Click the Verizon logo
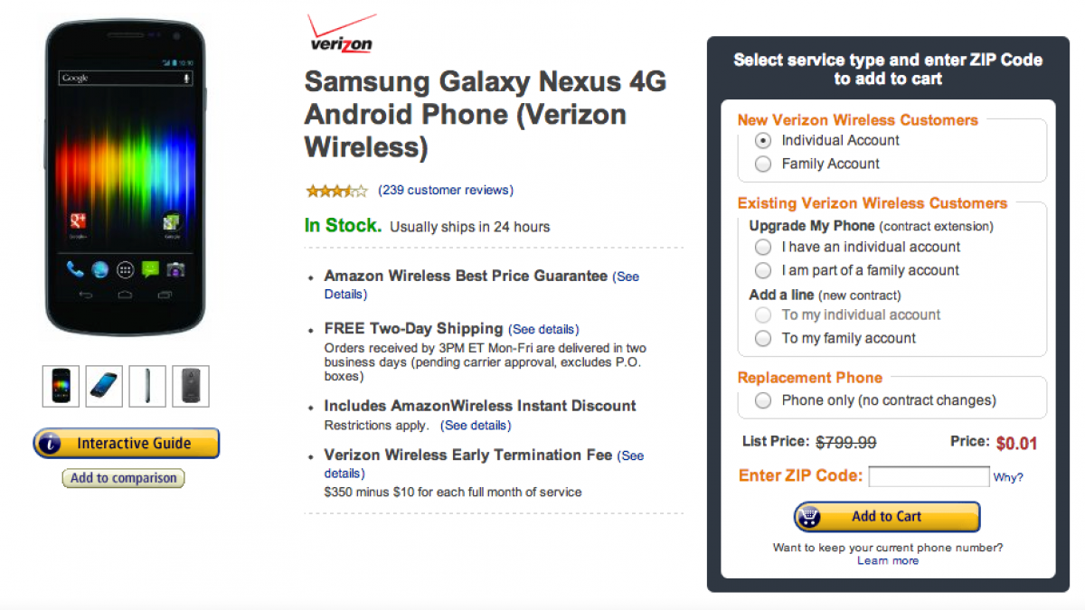 [340, 34]
